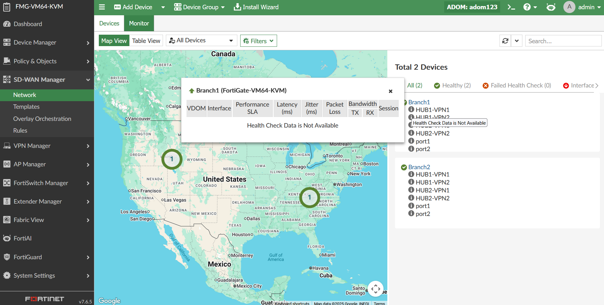Toggle the hamburger sidebar menu icon

(102, 7)
